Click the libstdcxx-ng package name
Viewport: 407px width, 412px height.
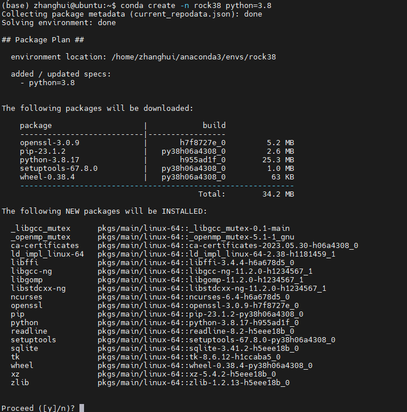coord(38,288)
